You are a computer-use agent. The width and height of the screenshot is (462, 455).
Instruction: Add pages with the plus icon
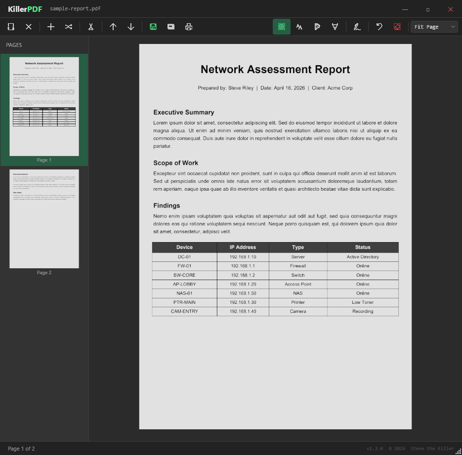pos(51,27)
